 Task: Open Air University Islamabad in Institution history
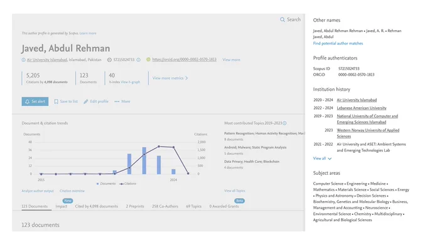coord(357,100)
